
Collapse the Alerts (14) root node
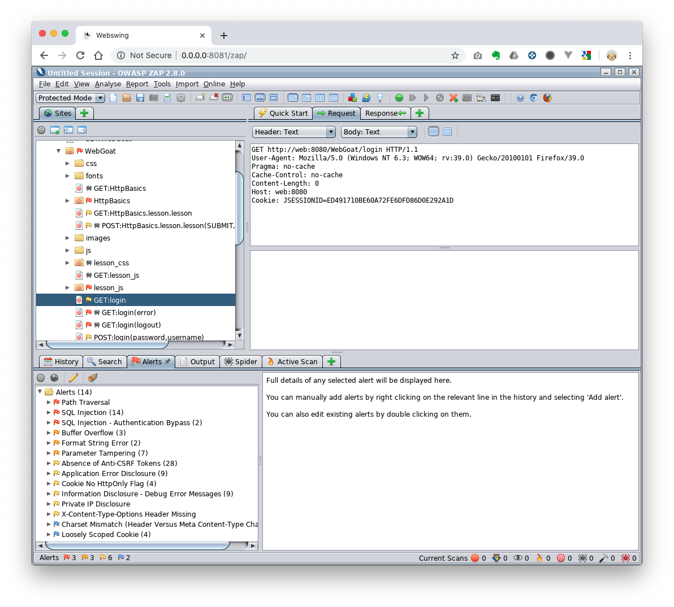point(40,392)
